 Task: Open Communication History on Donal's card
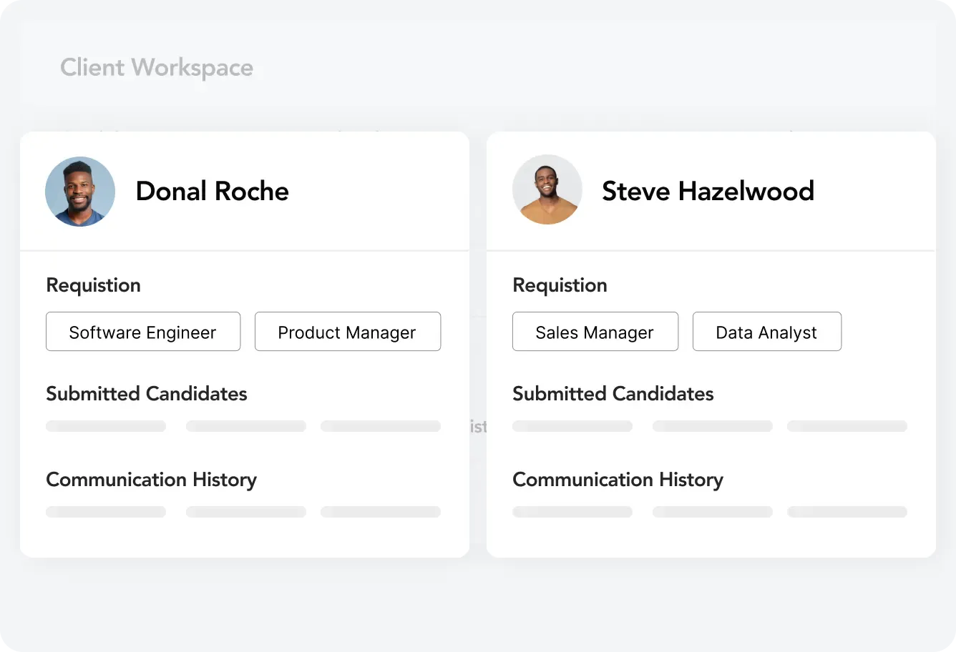click(x=151, y=479)
